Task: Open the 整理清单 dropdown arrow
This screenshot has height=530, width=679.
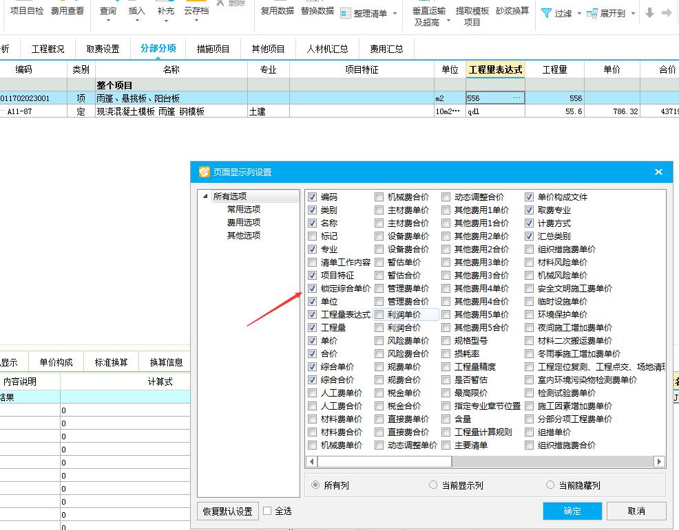Action: pyautogui.click(x=395, y=13)
